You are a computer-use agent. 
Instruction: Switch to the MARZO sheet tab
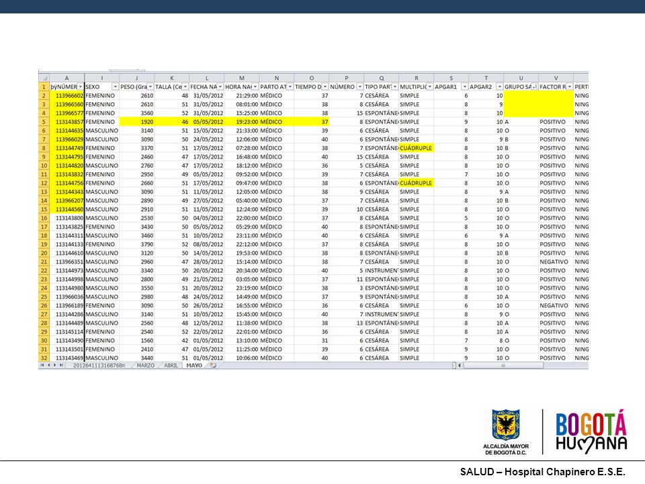(146, 366)
